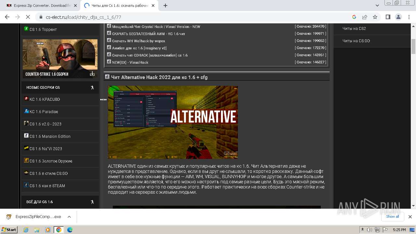
Task: Open Аимбот Imaginary v2 entry
Action: click(x=139, y=48)
